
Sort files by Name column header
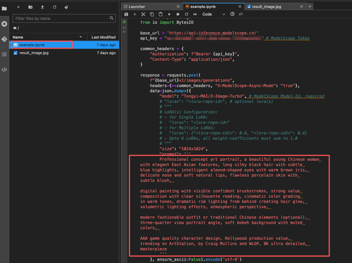(x=18, y=37)
